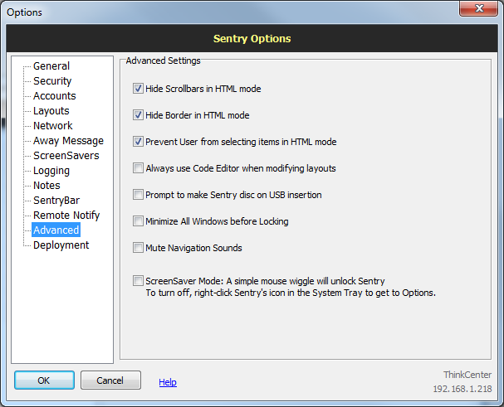Turn on ScreenSaver Mode checkbox
The height and width of the screenshot is (407, 504).
[138, 280]
